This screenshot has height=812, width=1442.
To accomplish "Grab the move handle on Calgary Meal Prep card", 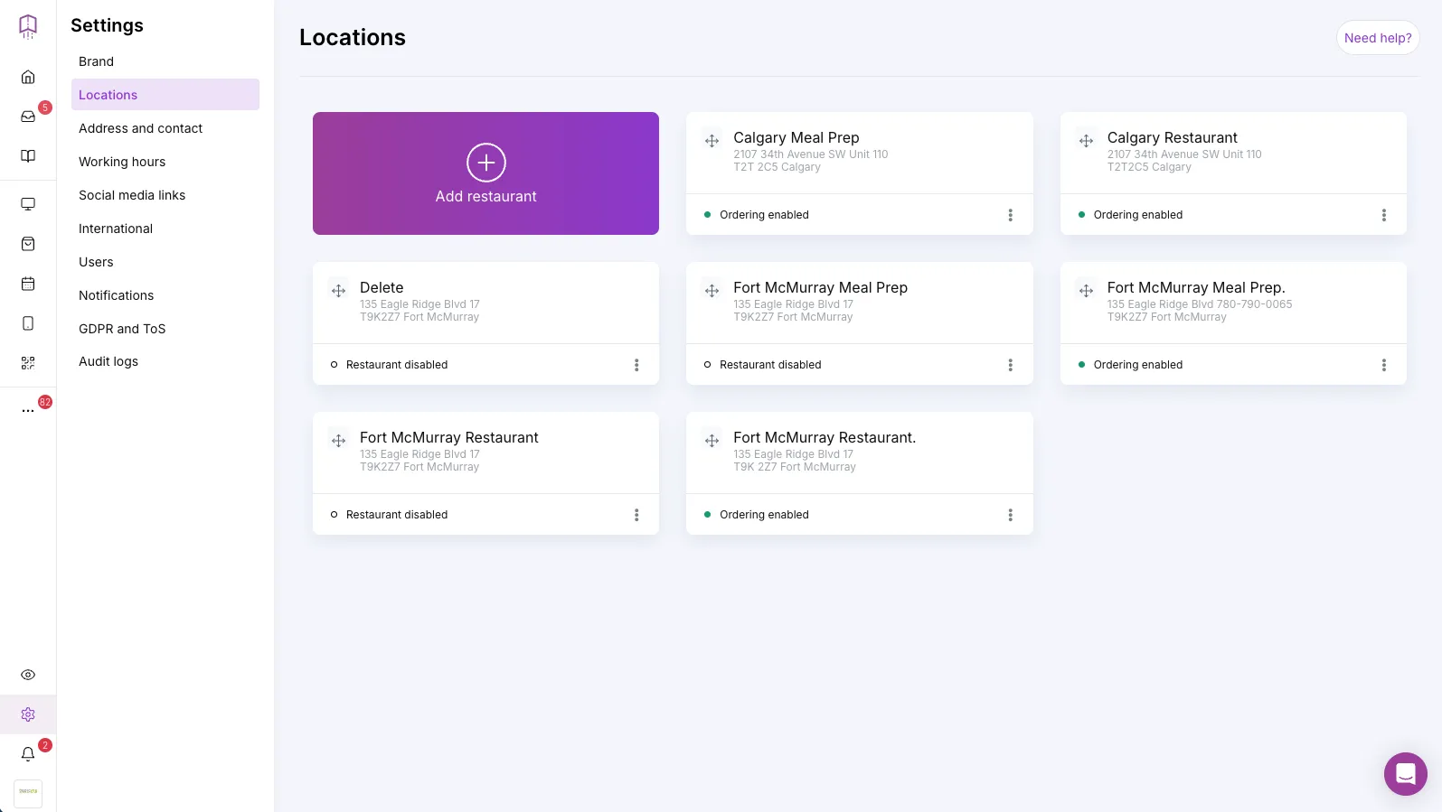I will pos(712,141).
